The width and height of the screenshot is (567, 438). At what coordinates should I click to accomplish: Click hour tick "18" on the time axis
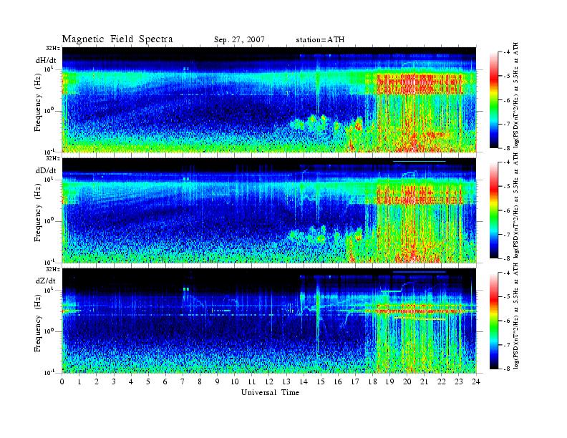point(372,381)
